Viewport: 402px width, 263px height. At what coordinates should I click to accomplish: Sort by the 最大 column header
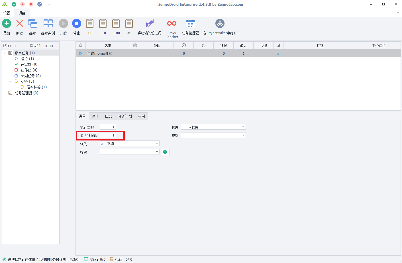pyautogui.click(x=244, y=46)
